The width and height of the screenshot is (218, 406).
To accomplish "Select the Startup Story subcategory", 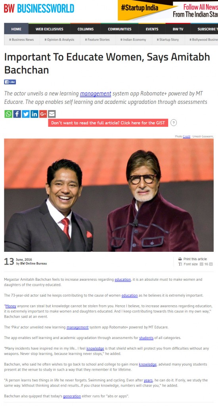I will (168, 40).
